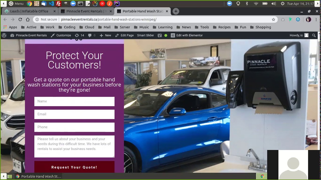Click the WordPress extension icon in Chrome
The width and height of the screenshot is (321, 180).
(x=298, y=19)
